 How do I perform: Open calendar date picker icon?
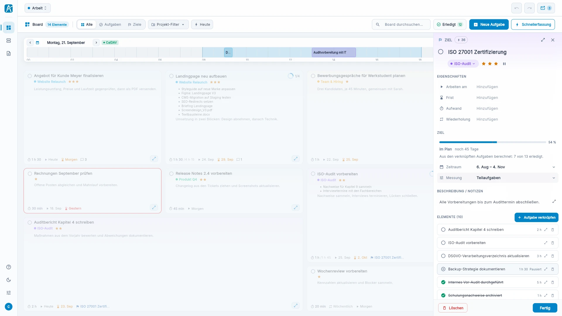(x=37, y=43)
